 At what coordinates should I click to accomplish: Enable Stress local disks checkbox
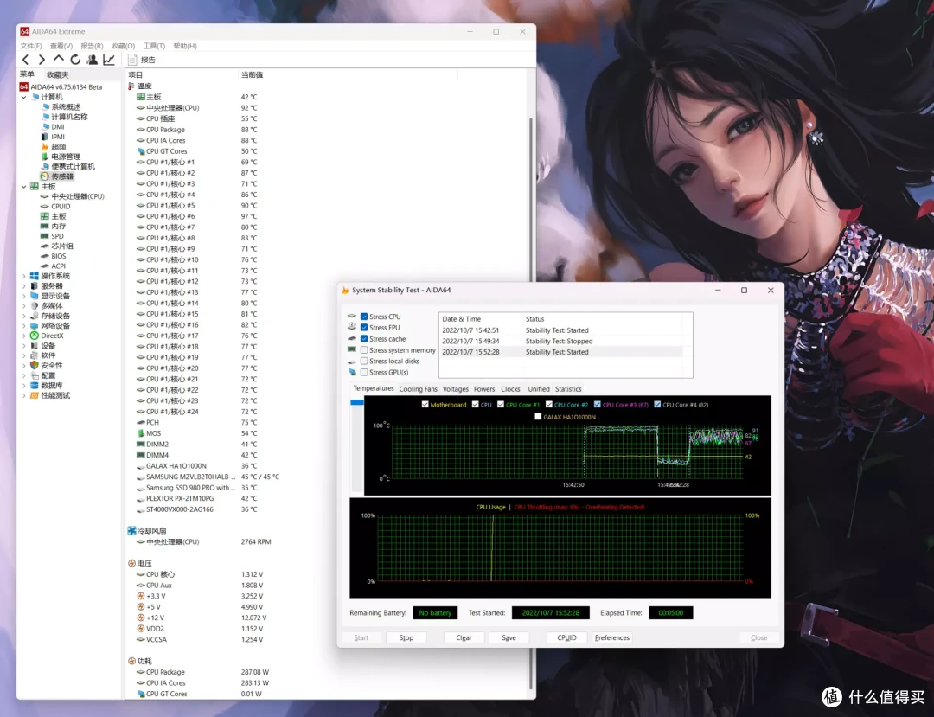pos(364,361)
